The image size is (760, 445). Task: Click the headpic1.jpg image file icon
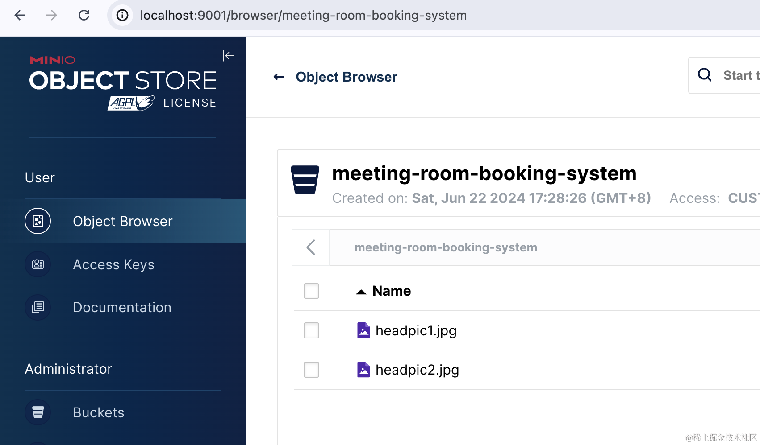coord(363,330)
